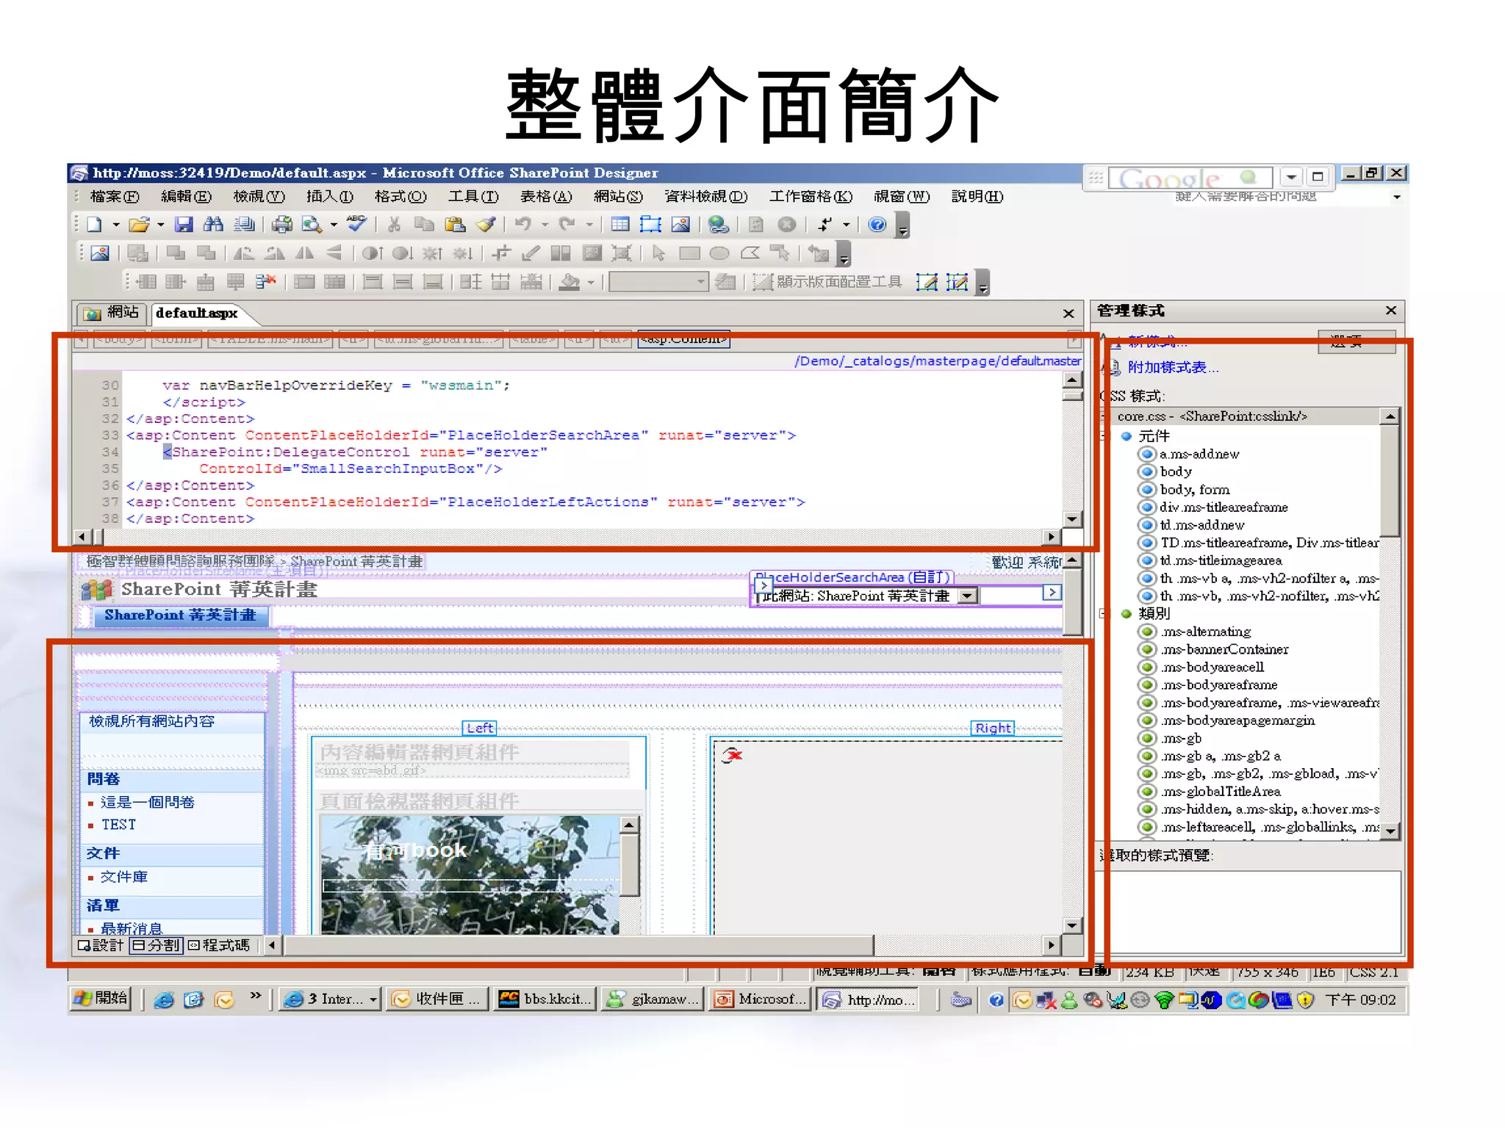Click the Insert Hyperlink globe icon

pyautogui.click(x=718, y=225)
